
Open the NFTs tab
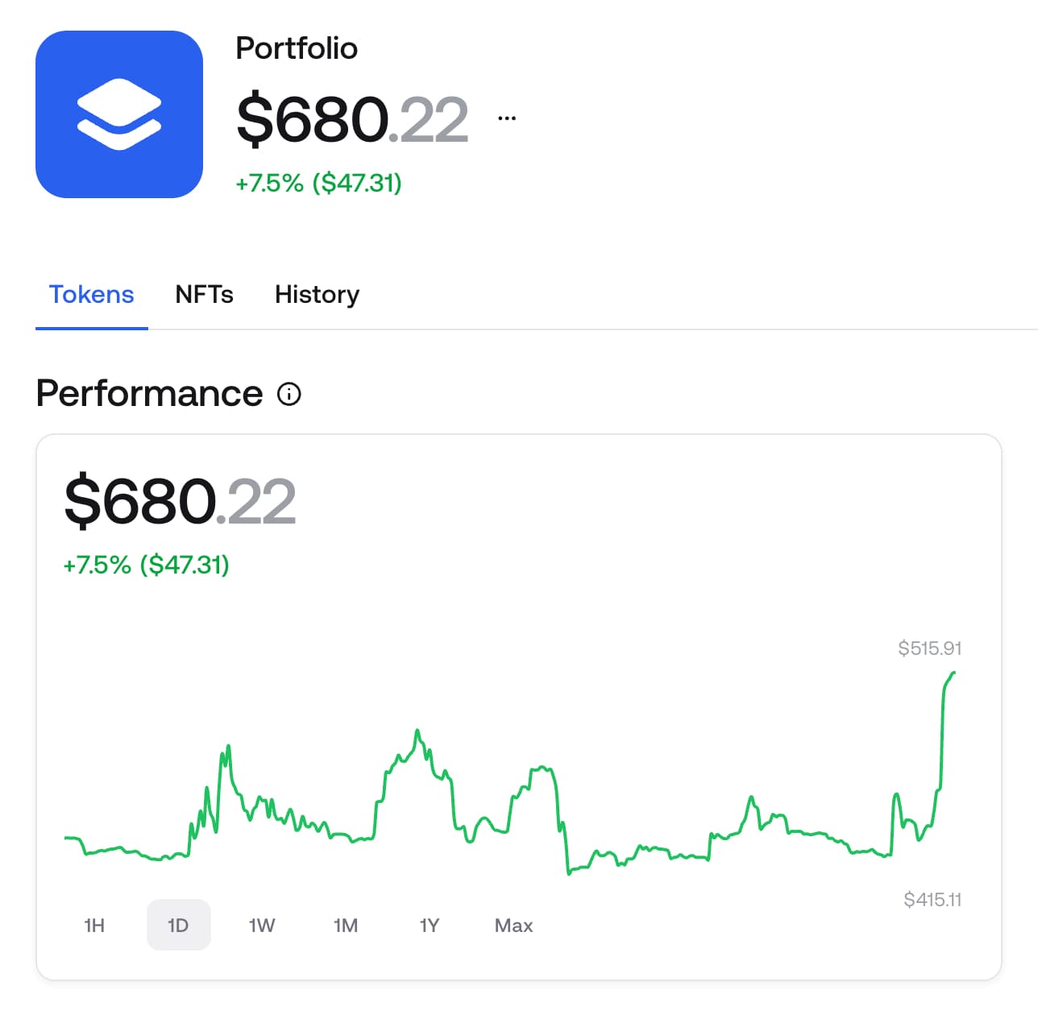pyautogui.click(x=204, y=295)
